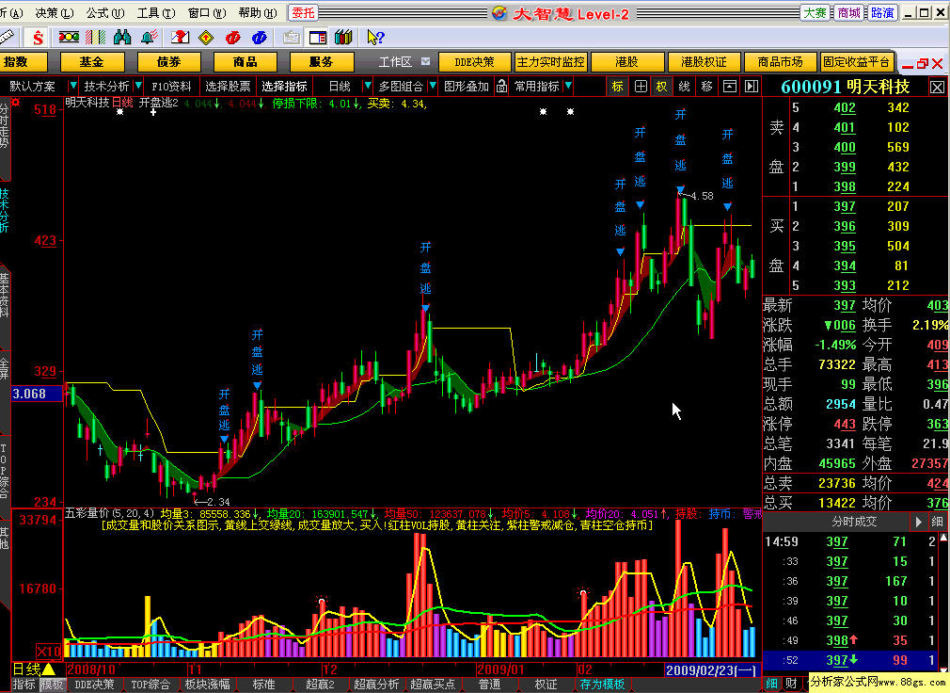Click the alarm bell alert icon
Image resolution: width=950 pixels, height=693 pixels.
coord(149,38)
